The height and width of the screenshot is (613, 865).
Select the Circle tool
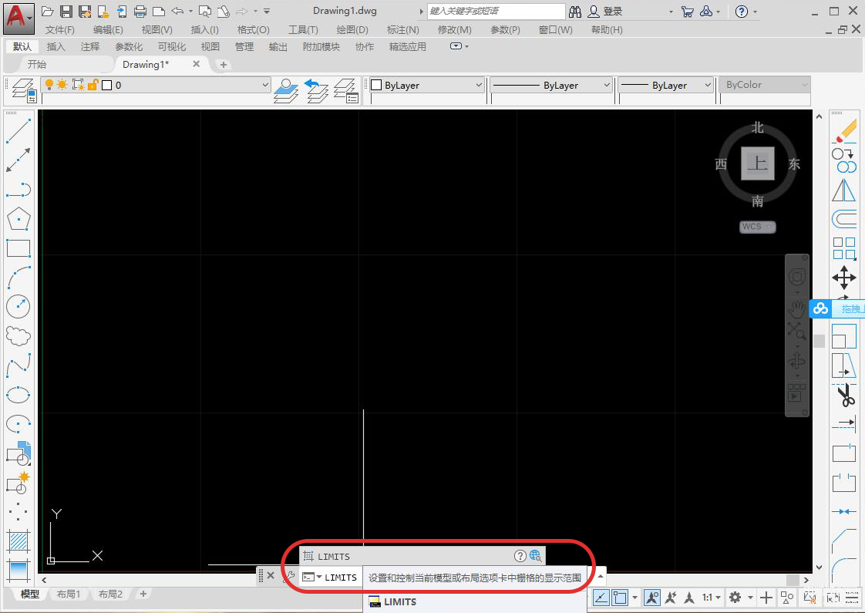[19, 307]
